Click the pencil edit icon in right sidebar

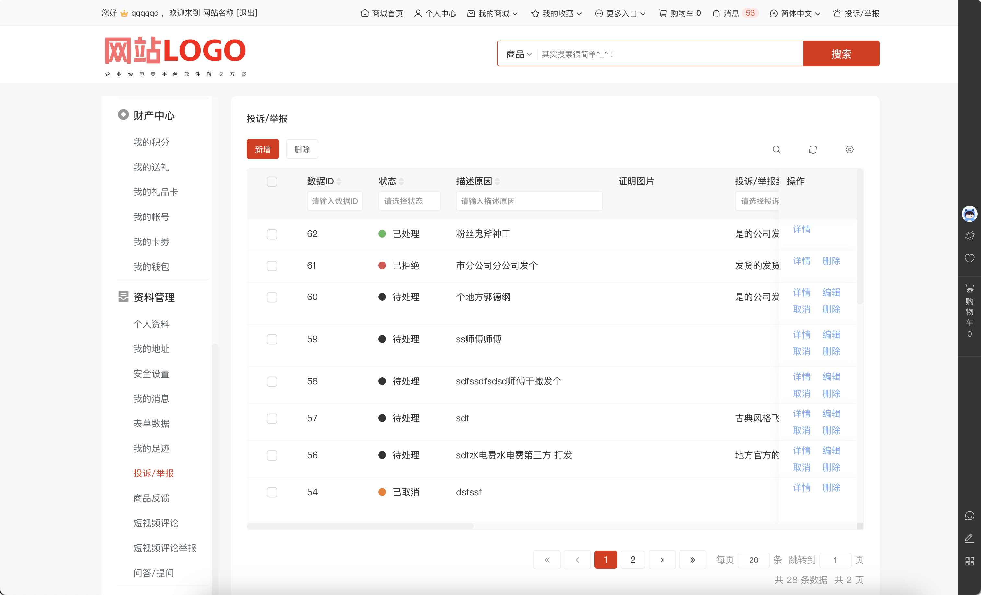click(x=969, y=539)
